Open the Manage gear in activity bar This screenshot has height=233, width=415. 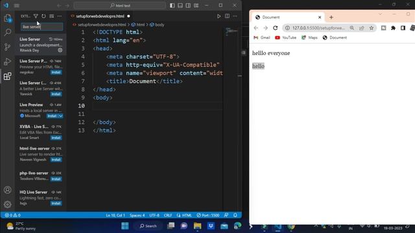point(7,205)
